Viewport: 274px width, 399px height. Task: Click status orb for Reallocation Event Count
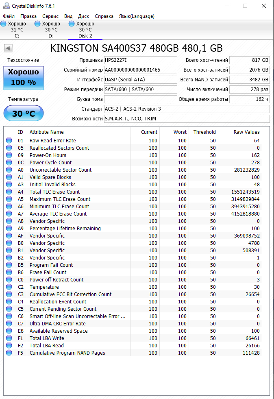(9, 301)
